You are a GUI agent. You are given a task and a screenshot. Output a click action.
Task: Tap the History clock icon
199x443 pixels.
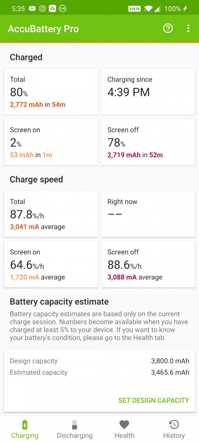pos(174,424)
